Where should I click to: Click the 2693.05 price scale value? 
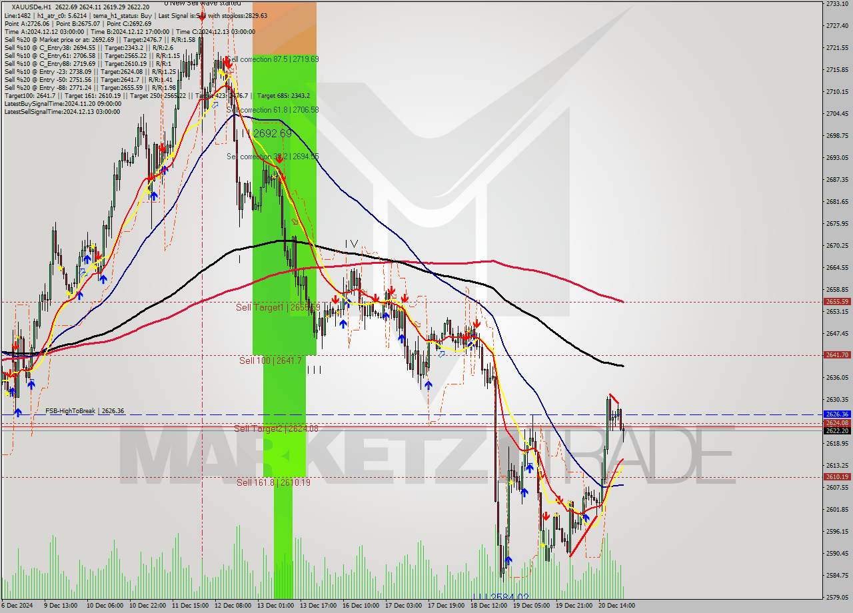pyautogui.click(x=837, y=158)
